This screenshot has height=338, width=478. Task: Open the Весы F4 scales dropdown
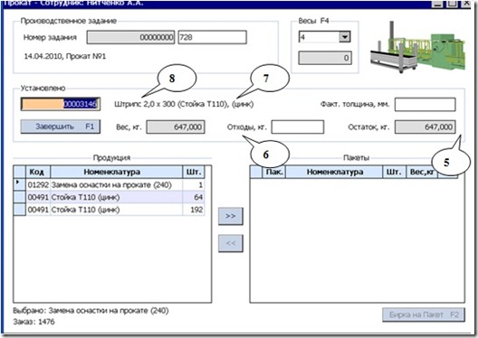[x=345, y=37]
